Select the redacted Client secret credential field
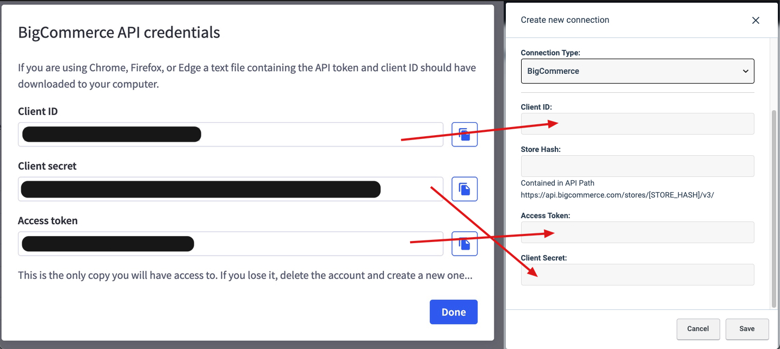This screenshot has height=349, width=780. point(231,189)
